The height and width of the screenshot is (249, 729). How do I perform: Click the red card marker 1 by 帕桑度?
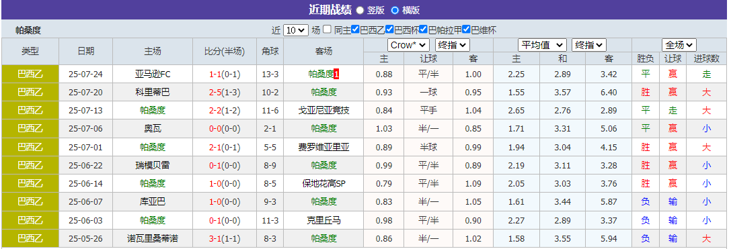tap(337, 74)
